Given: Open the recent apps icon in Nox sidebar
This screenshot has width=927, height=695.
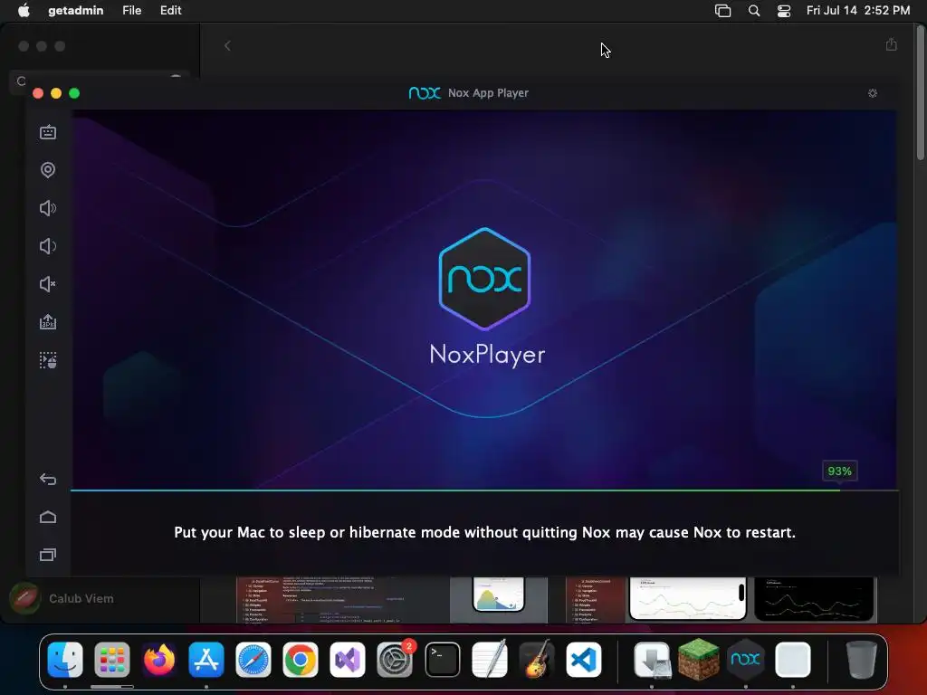Looking at the screenshot, I should (48, 555).
